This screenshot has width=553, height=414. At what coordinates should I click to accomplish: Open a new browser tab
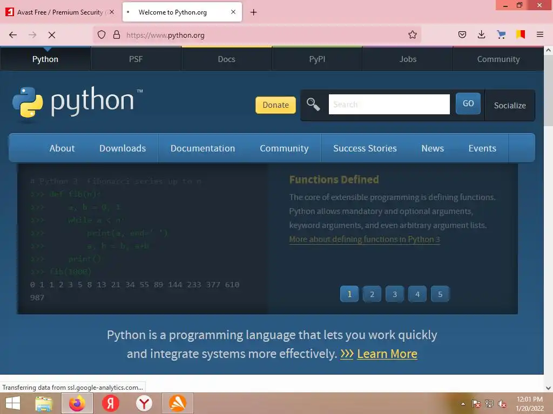(253, 12)
